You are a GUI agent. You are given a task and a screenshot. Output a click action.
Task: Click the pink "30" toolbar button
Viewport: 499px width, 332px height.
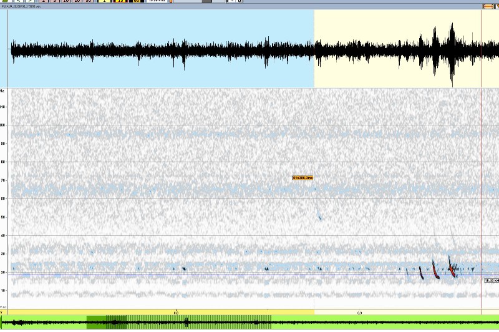(x=88, y=1)
